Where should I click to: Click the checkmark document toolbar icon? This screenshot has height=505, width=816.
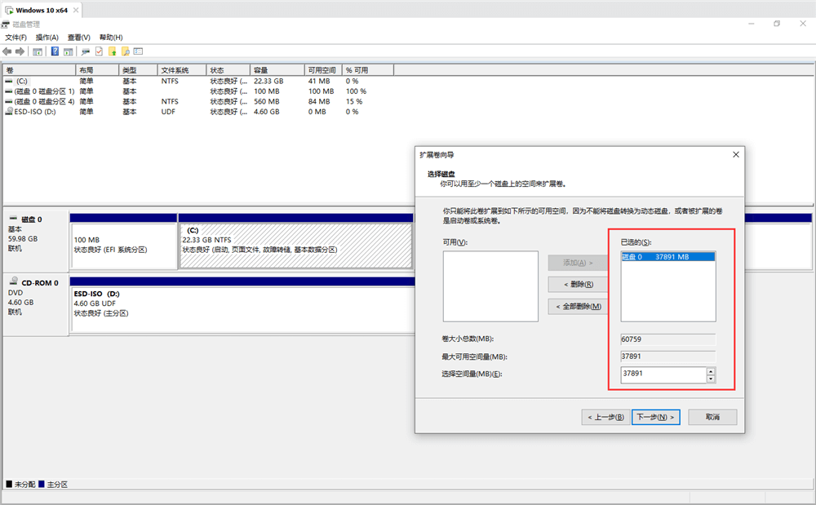(99, 51)
